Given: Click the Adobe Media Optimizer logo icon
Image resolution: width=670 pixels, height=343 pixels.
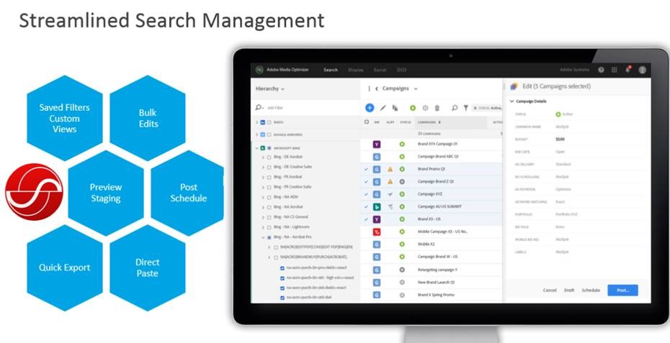Looking at the screenshot, I should 259,70.
